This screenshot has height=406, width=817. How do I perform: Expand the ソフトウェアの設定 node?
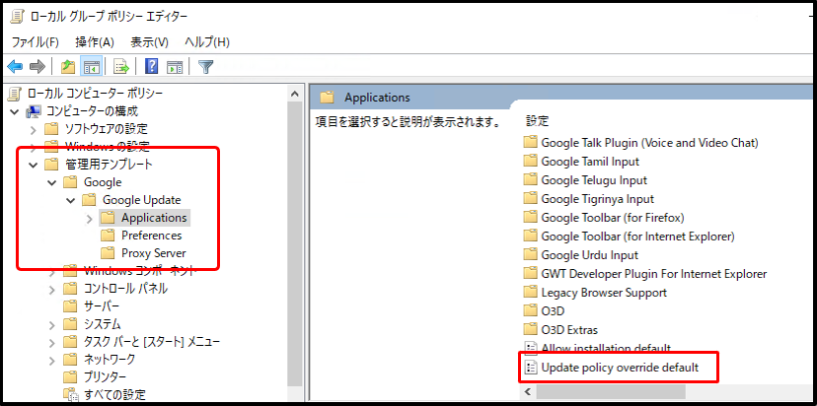pos(34,129)
